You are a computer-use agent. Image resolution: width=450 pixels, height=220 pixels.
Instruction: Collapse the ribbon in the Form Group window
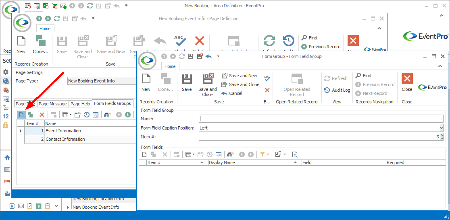point(440,66)
